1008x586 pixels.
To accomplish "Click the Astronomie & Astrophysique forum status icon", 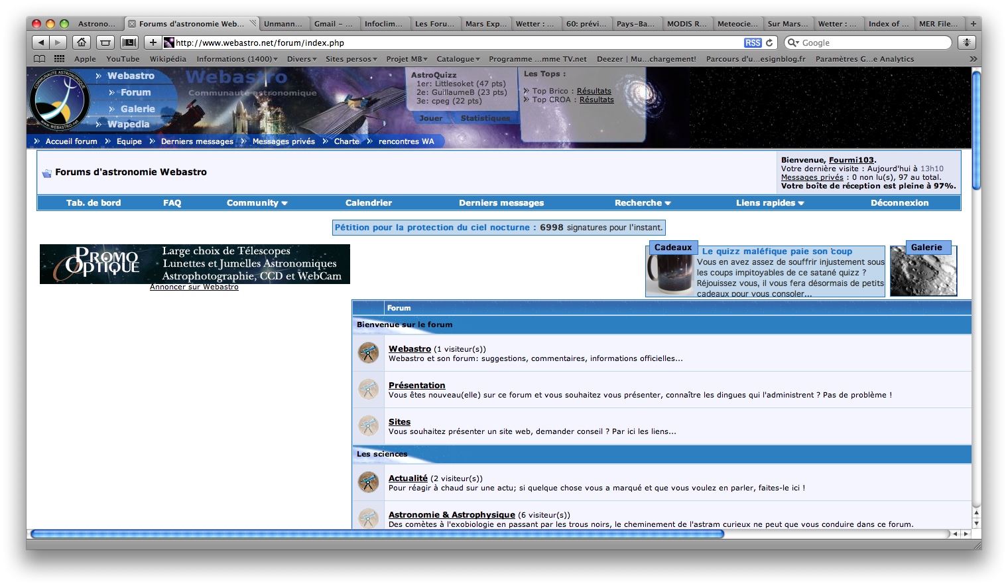I will click(368, 518).
